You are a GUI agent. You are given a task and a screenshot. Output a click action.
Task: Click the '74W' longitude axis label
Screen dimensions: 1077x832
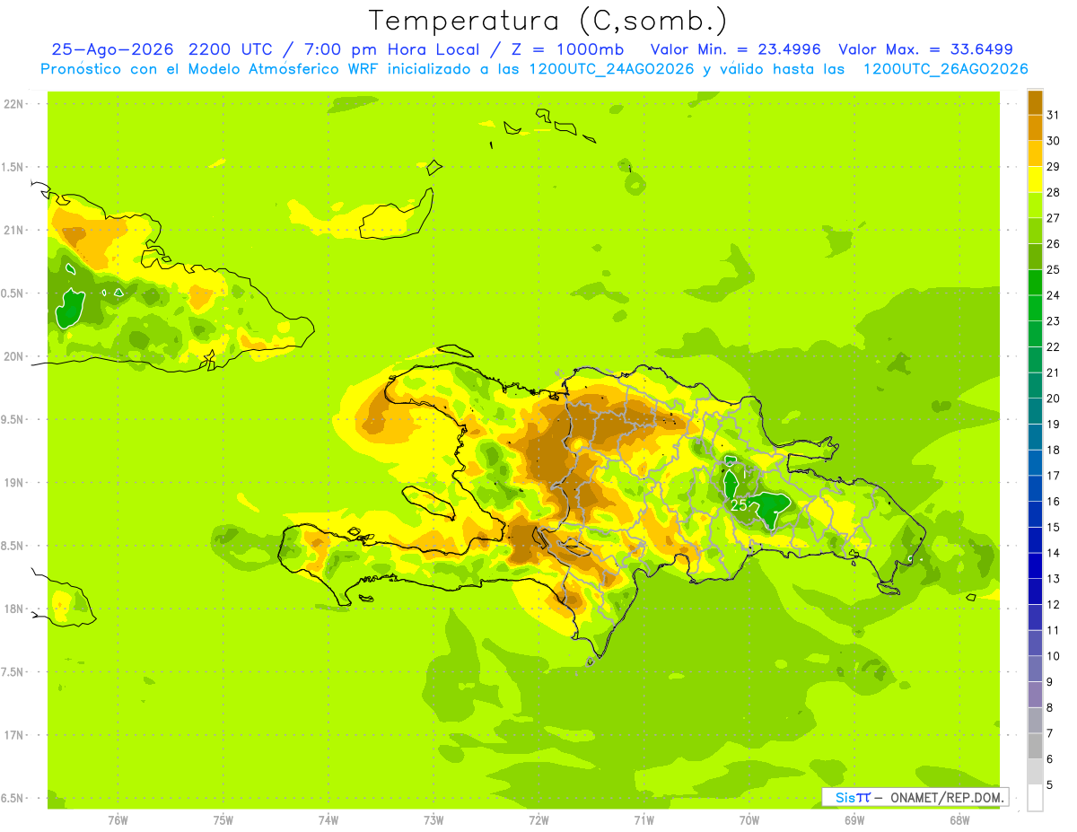coord(328,819)
